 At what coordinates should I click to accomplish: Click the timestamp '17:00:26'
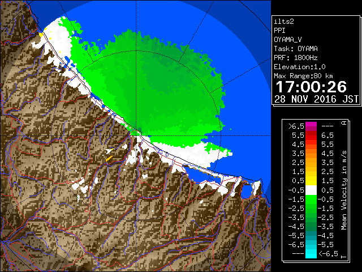[x=311, y=87]
